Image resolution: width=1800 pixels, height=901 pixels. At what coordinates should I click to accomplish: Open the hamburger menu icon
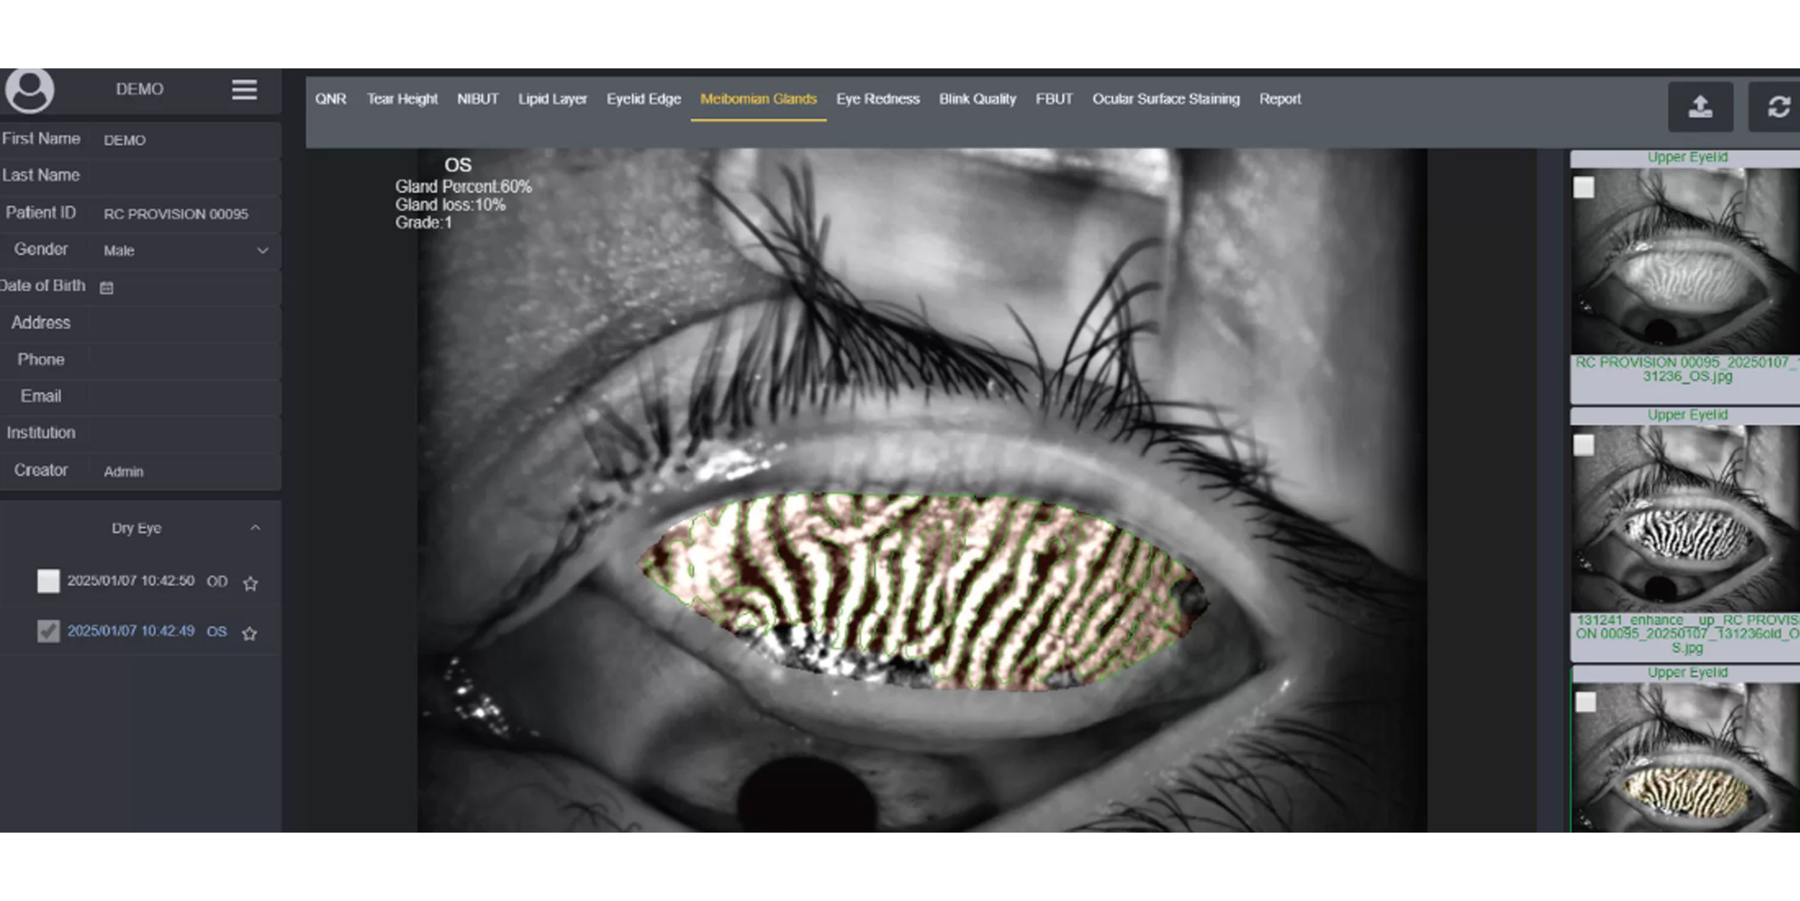(x=245, y=89)
